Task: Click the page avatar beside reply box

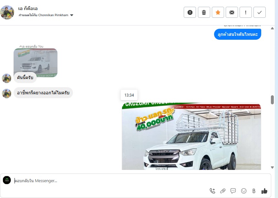Action: pyautogui.click(x=7, y=180)
